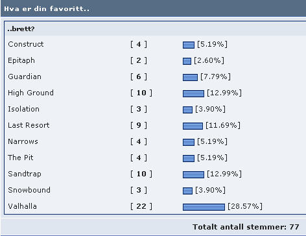Click the Hva er din favoritt title
Screen dimensions: 306x236
coord(47,9)
